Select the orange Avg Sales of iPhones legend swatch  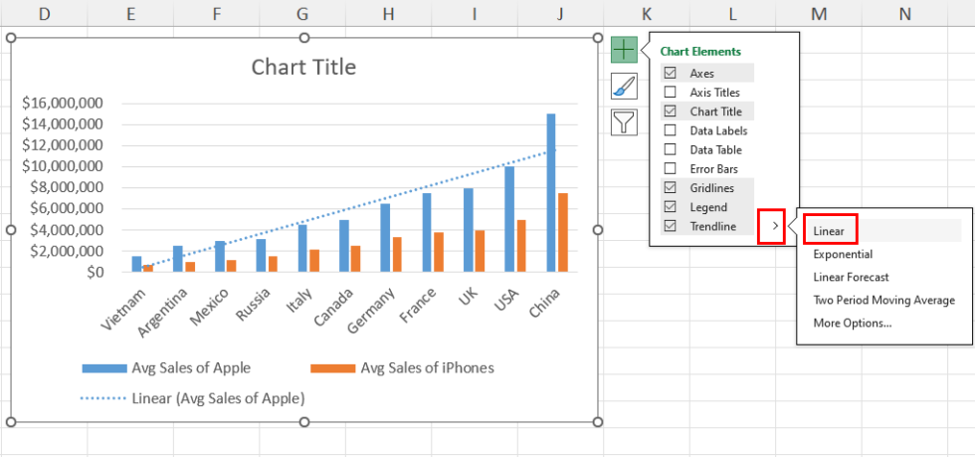[332, 368]
